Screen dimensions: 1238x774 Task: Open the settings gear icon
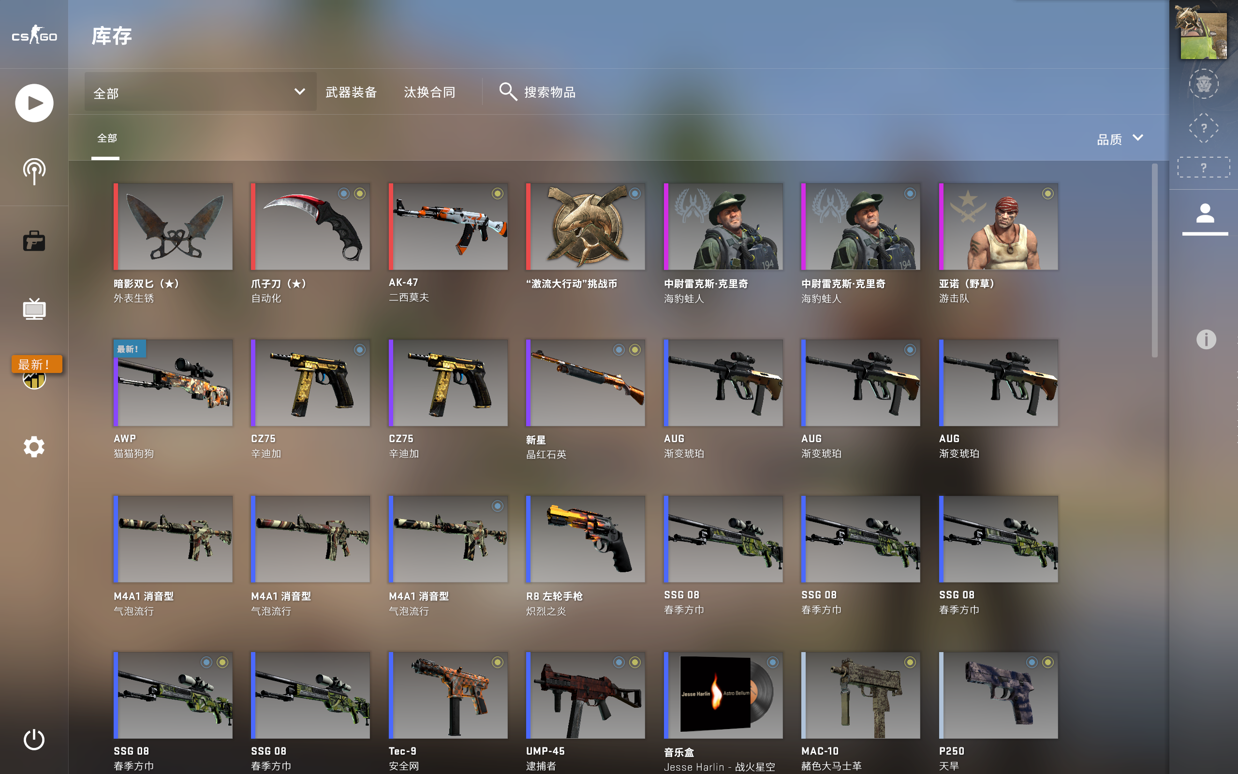pyautogui.click(x=34, y=447)
